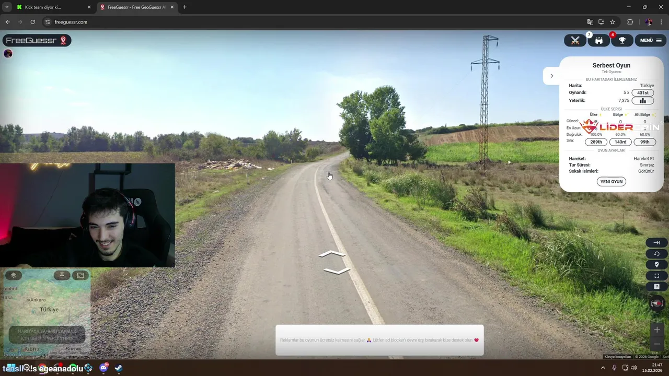The height and width of the screenshot is (376, 669).
Task: Switch map layers on the mini map
Action: click(x=14, y=275)
